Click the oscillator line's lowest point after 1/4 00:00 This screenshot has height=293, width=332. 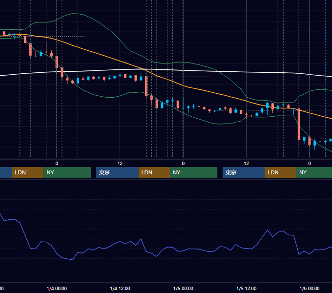click(x=72, y=260)
